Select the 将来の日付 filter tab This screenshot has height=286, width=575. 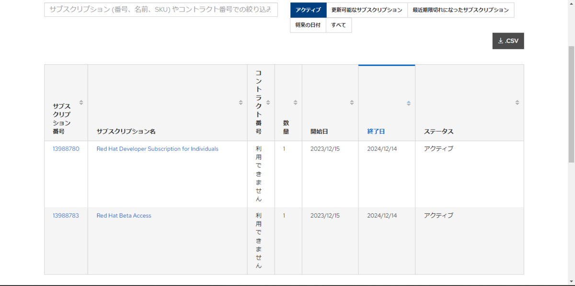[308, 25]
